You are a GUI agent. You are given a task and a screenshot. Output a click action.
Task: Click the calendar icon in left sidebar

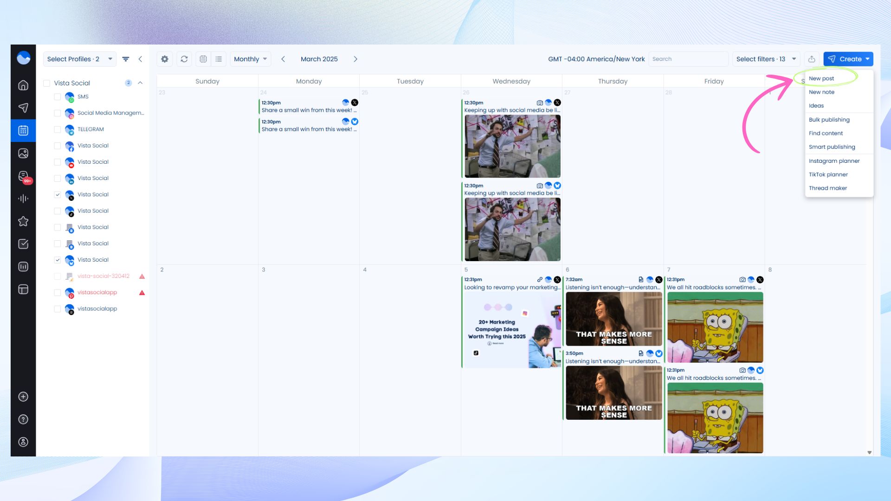[23, 130]
